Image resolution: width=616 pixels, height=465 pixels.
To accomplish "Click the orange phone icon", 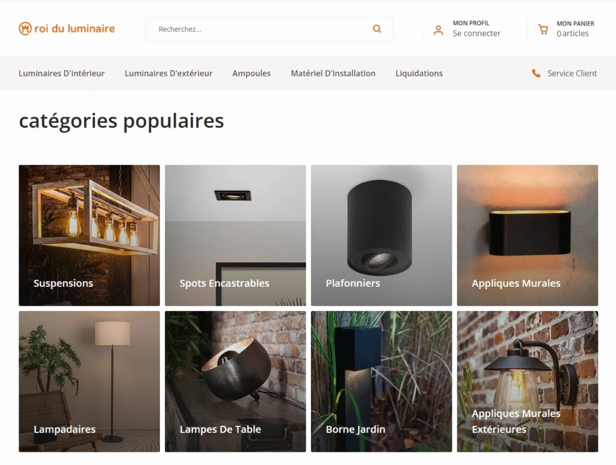I will [536, 73].
